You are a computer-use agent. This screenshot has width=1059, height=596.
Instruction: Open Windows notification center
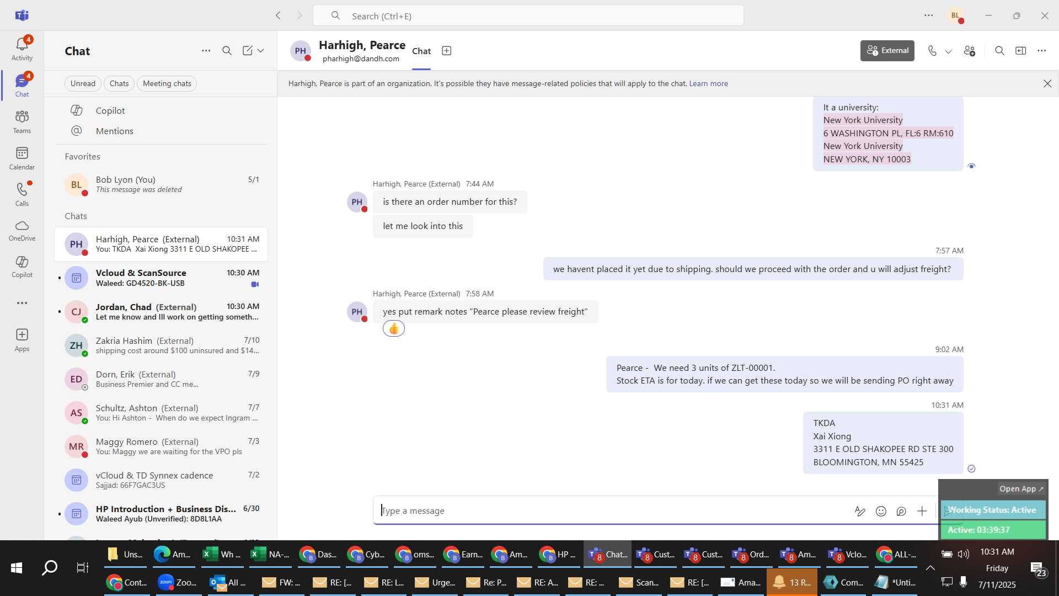pyautogui.click(x=1039, y=568)
